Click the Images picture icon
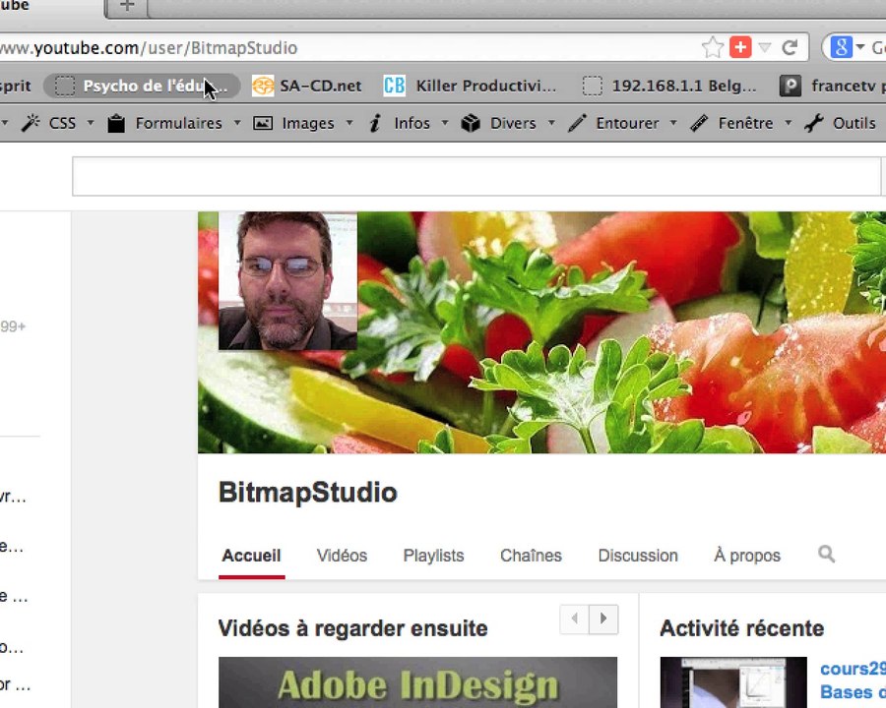Viewport: 886px width, 708px height. [263, 123]
